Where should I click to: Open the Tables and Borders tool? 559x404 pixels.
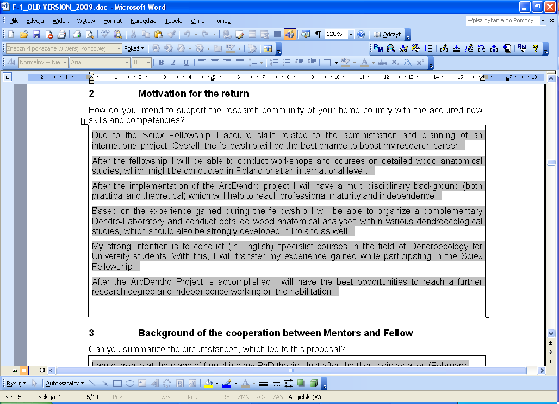pyautogui.click(x=240, y=34)
